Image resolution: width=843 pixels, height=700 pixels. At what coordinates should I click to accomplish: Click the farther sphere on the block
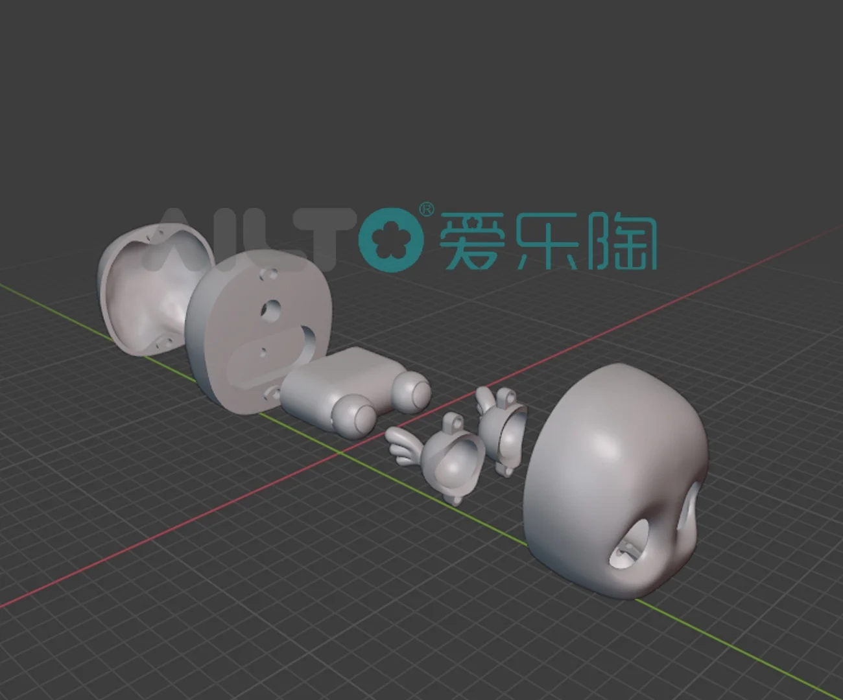click(412, 392)
